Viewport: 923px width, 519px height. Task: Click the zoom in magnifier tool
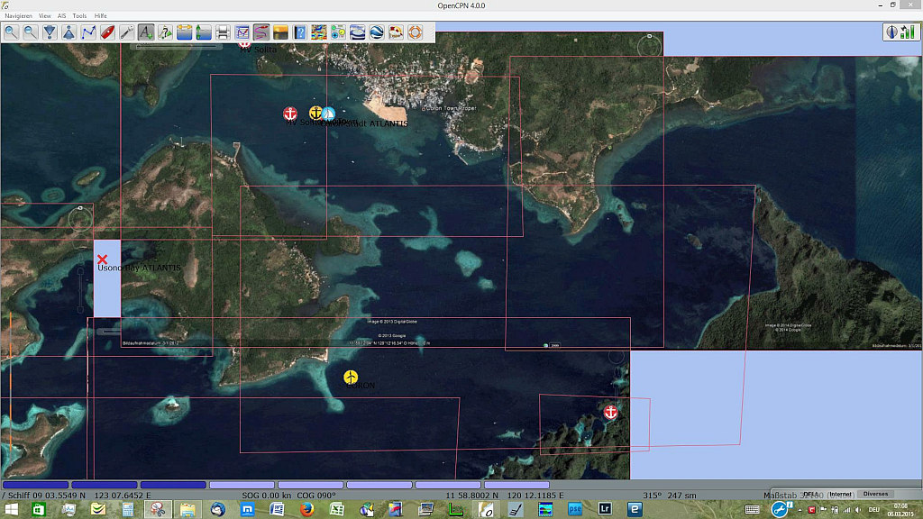pos(11,32)
